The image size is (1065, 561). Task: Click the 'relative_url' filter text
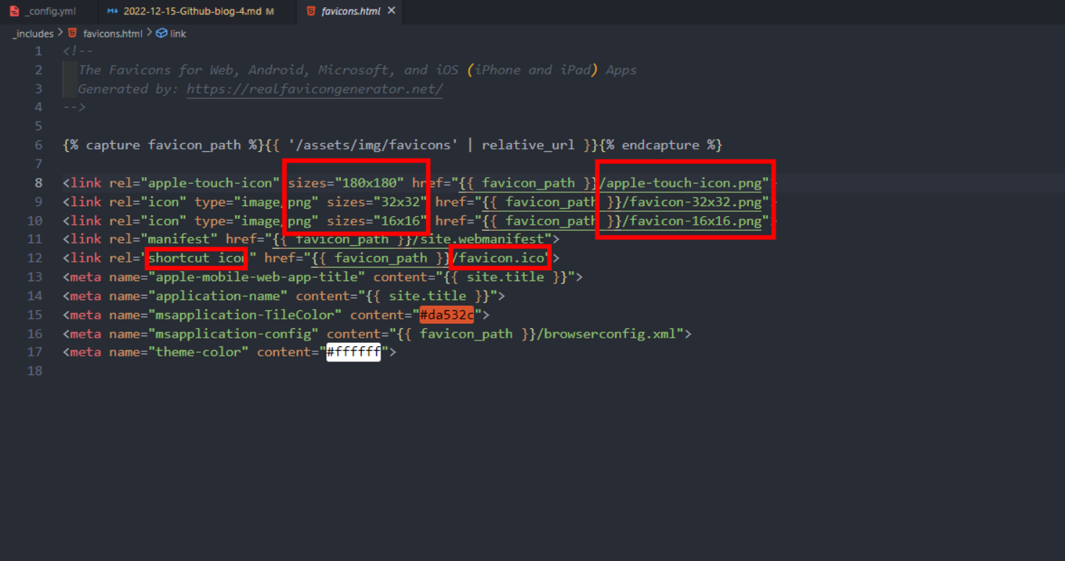(x=528, y=145)
